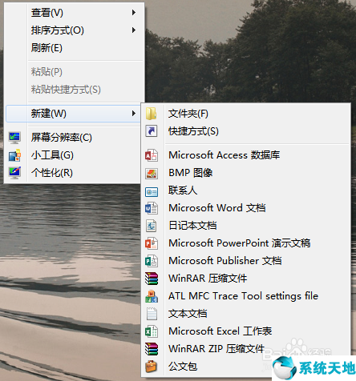Click the Excel worksheet icon

click(x=152, y=331)
